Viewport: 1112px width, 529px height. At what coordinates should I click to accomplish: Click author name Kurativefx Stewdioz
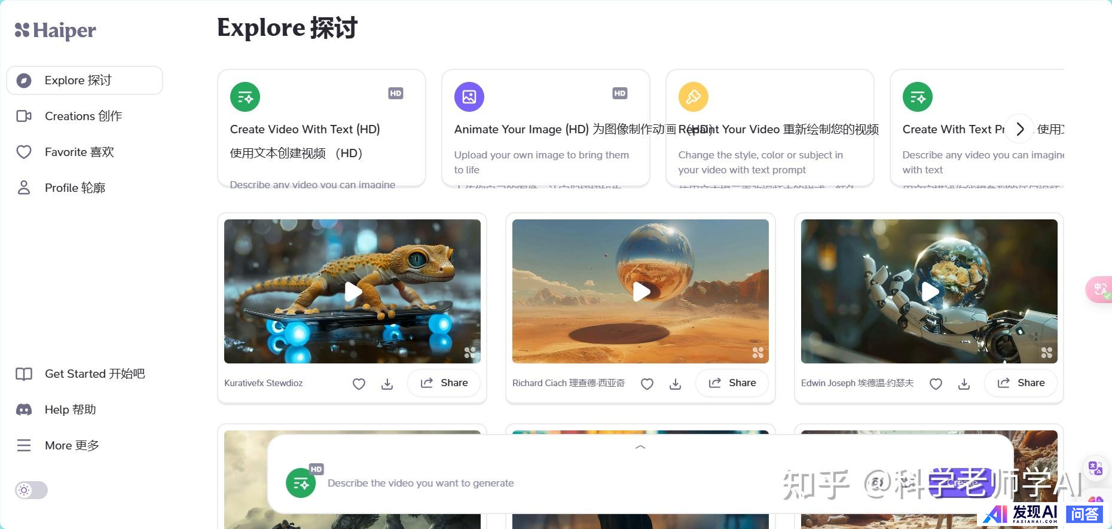264,383
